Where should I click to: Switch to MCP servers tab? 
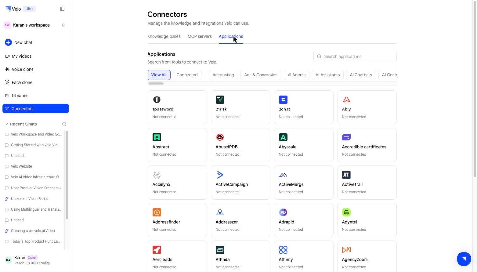click(200, 36)
